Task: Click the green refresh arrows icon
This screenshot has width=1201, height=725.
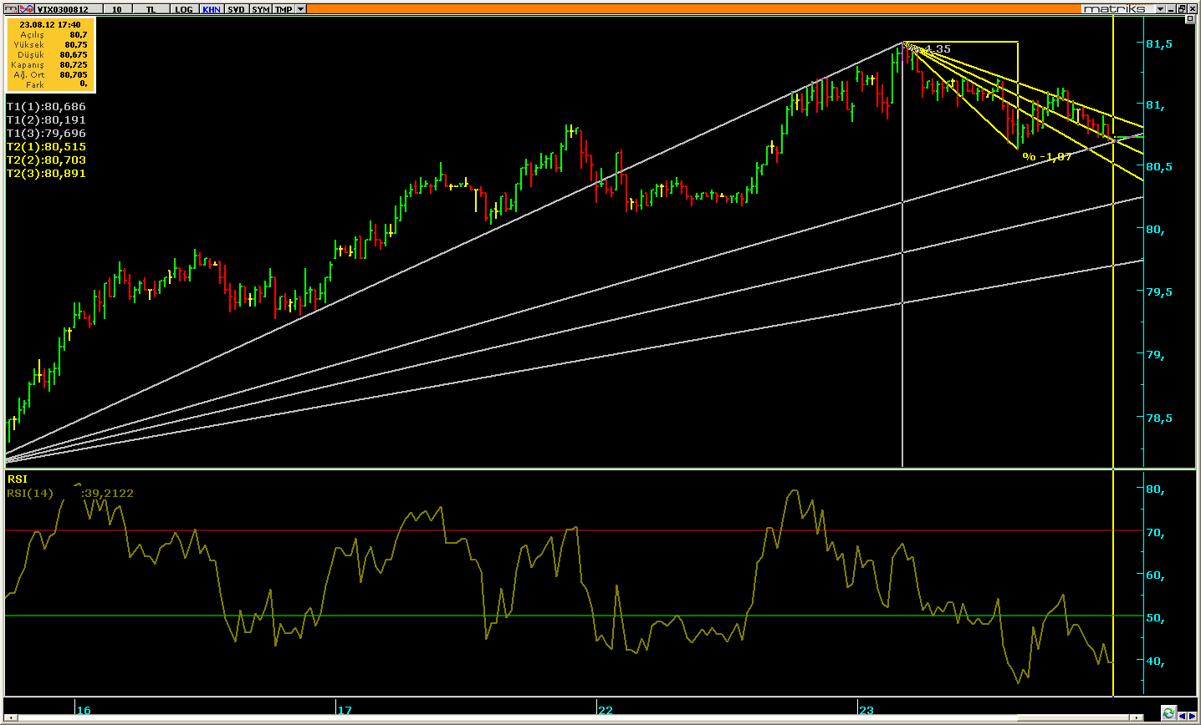Action: 1168,713
